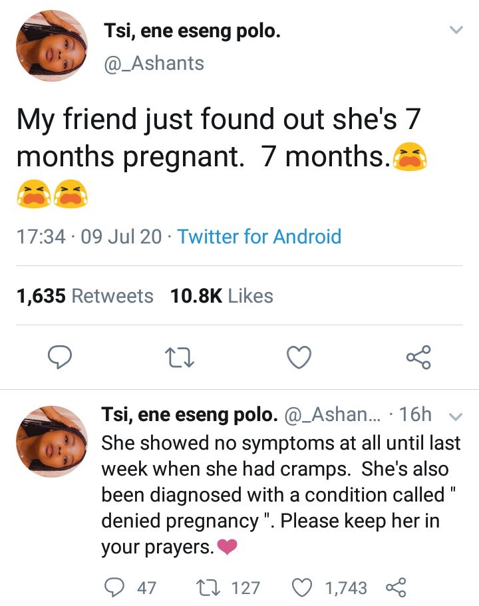Share the main tweet
The image size is (479, 606).
(x=418, y=357)
